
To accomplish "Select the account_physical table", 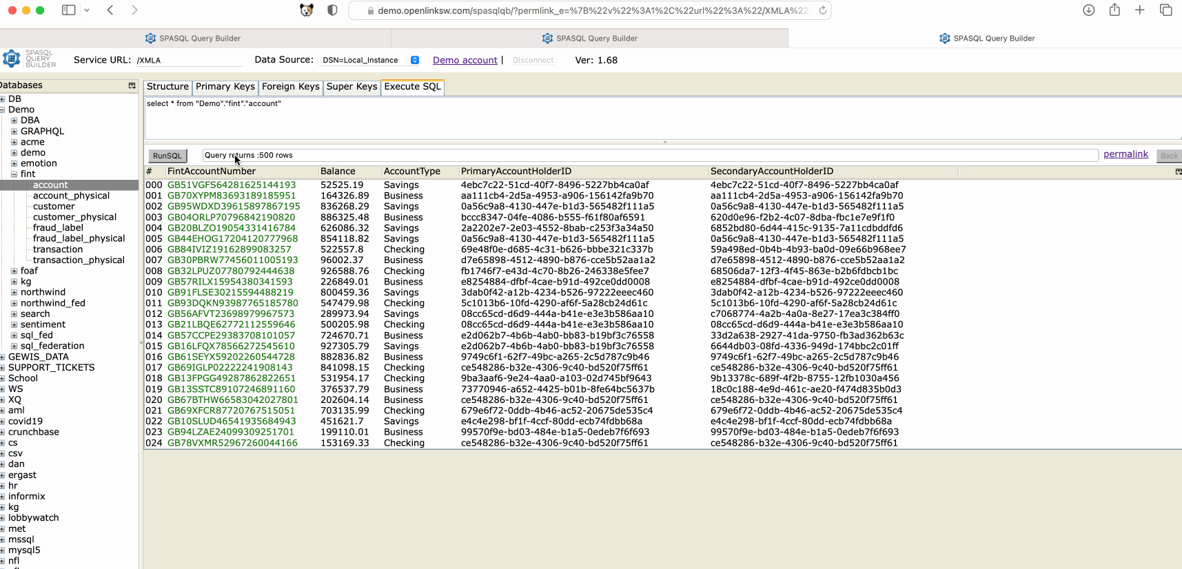I will click(x=71, y=196).
